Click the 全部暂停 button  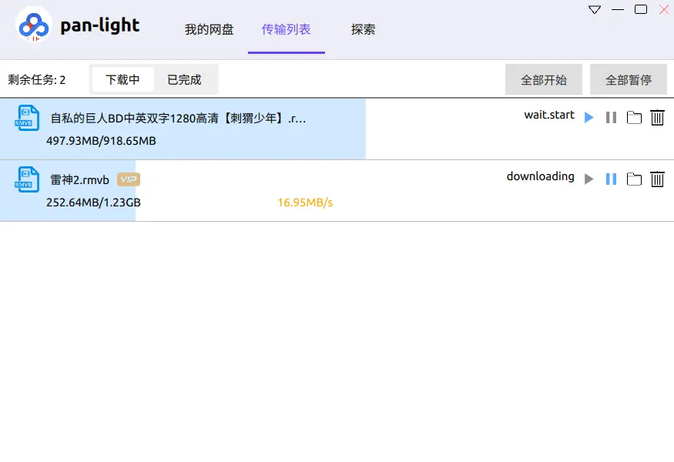click(629, 79)
